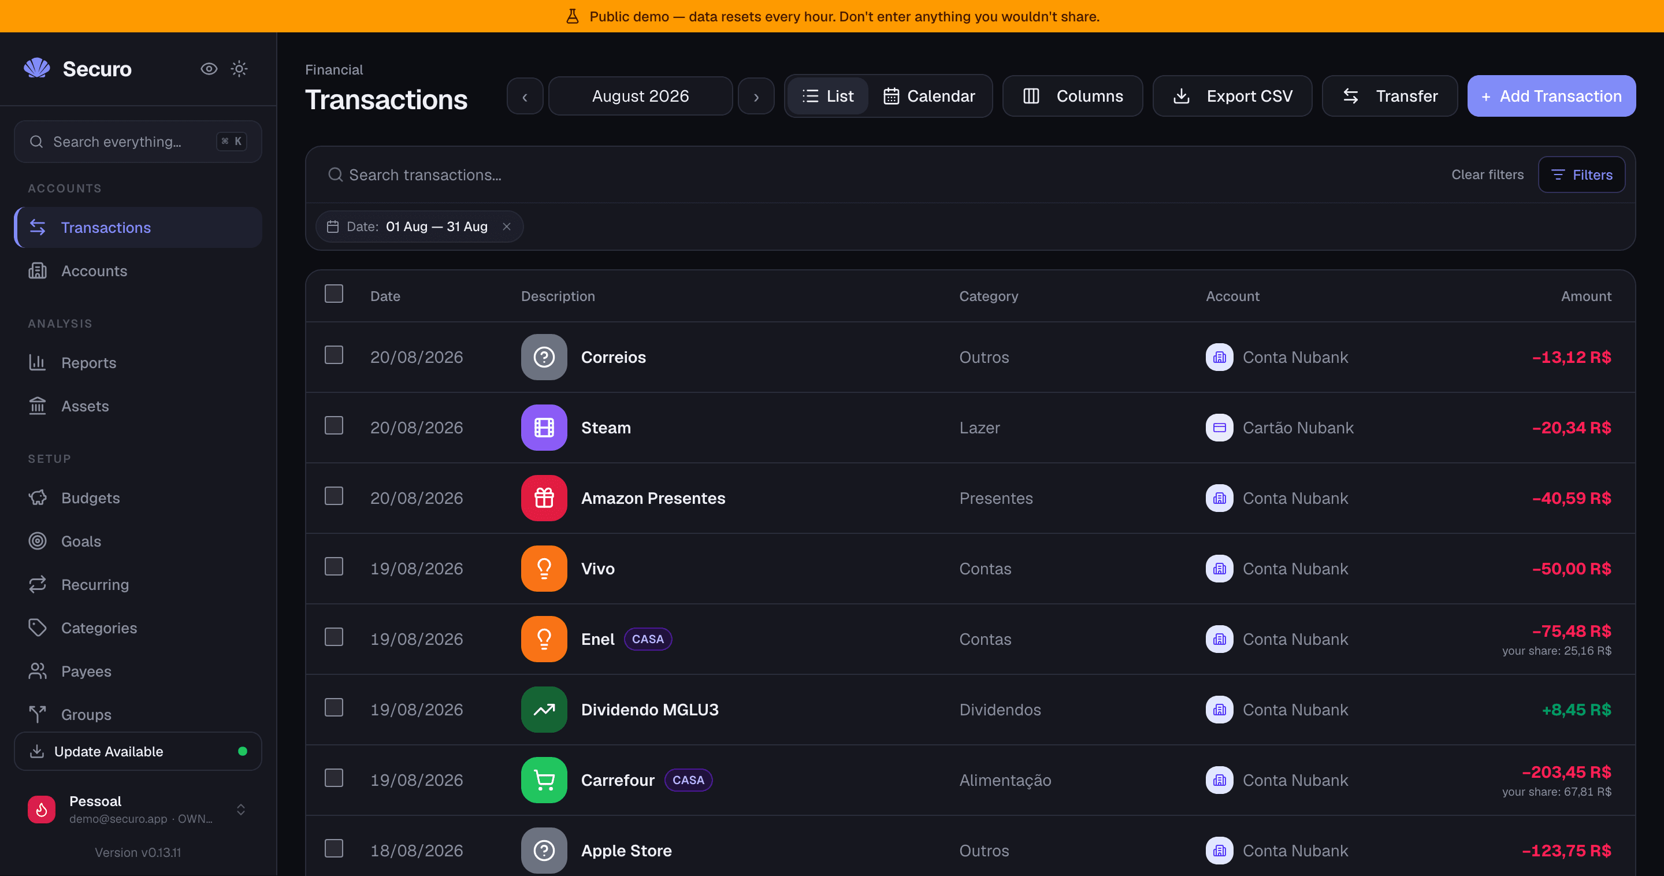Viewport: 1664px width, 876px height.
Task: Click the Update Available button
Action: [138, 751]
